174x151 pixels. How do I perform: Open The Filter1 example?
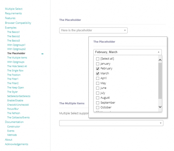click(13, 79)
